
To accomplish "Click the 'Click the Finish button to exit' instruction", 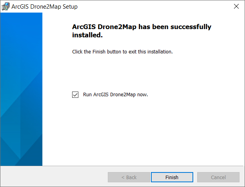I will tap(122, 52).
